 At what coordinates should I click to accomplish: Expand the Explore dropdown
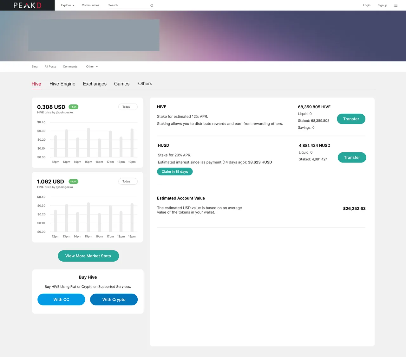coord(68,5)
